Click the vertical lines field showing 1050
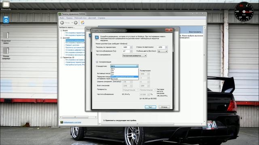 161,47
